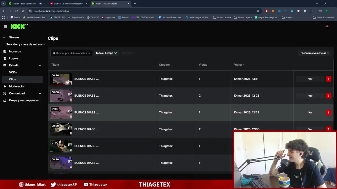The width and height of the screenshot is (337, 189).
Task: Expand the Comunidad section
Action: 40,93
